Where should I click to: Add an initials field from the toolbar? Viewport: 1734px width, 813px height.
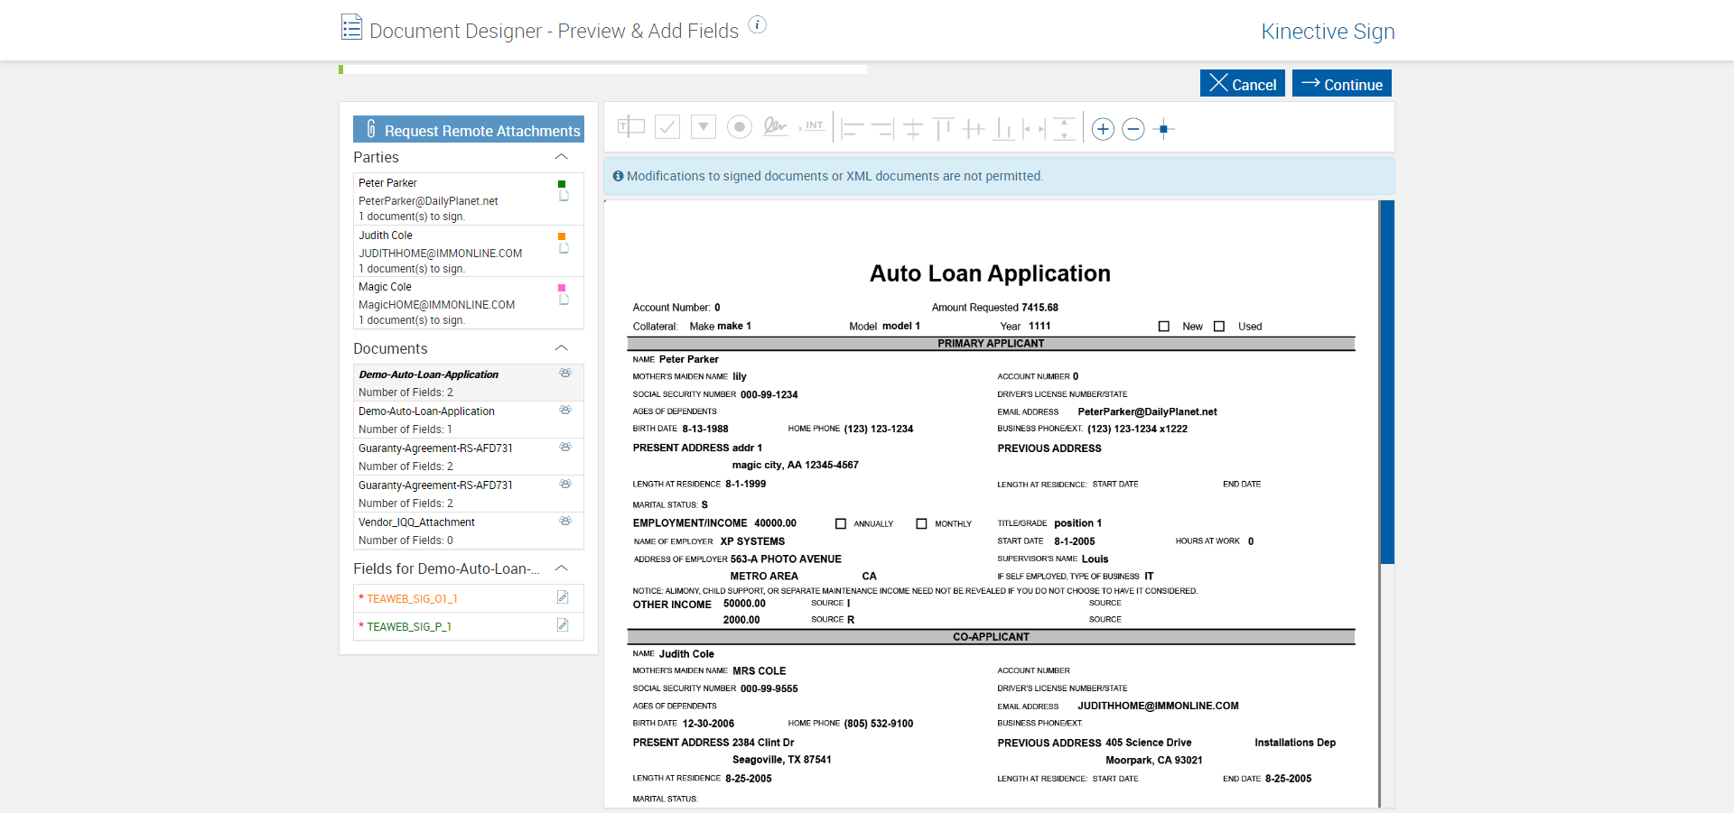[813, 127]
